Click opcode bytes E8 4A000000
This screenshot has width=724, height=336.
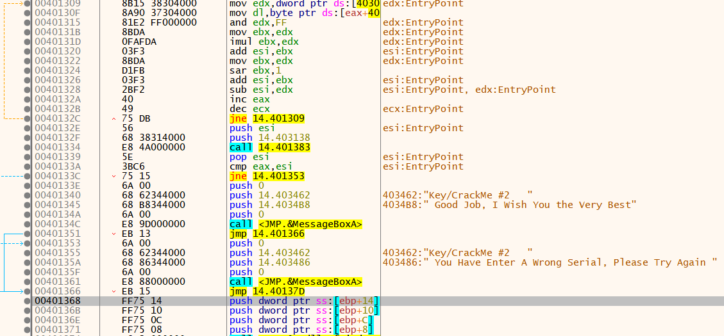(153, 147)
